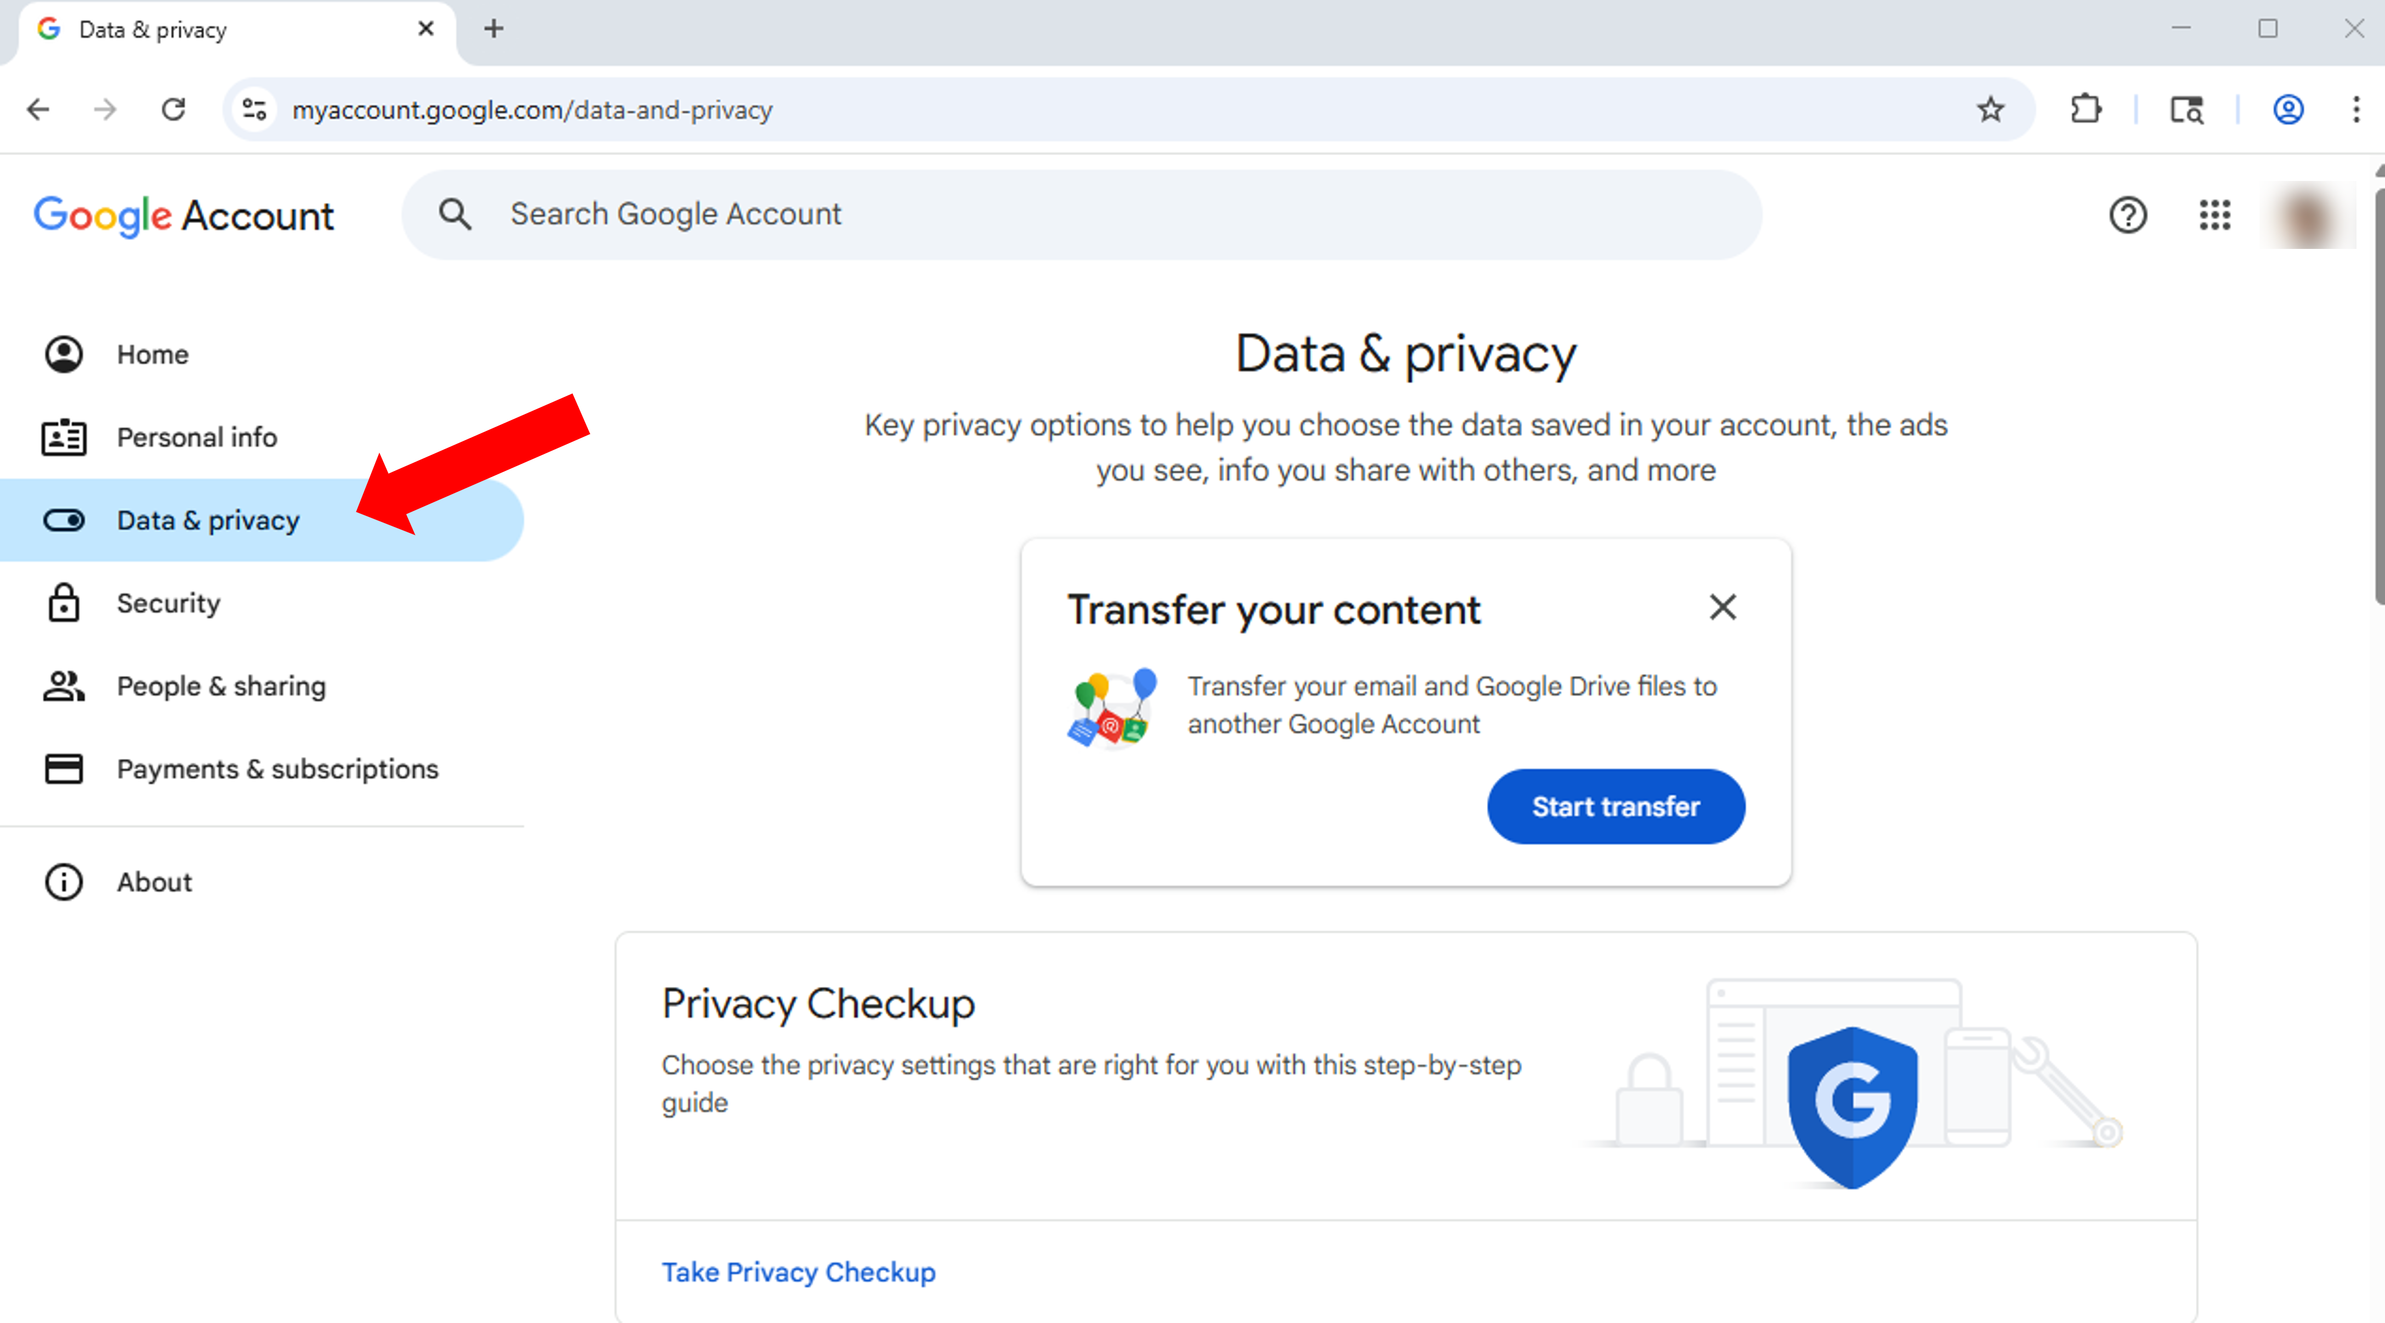Click the Start transfer button
This screenshot has height=1323, width=2385.
point(1616,807)
